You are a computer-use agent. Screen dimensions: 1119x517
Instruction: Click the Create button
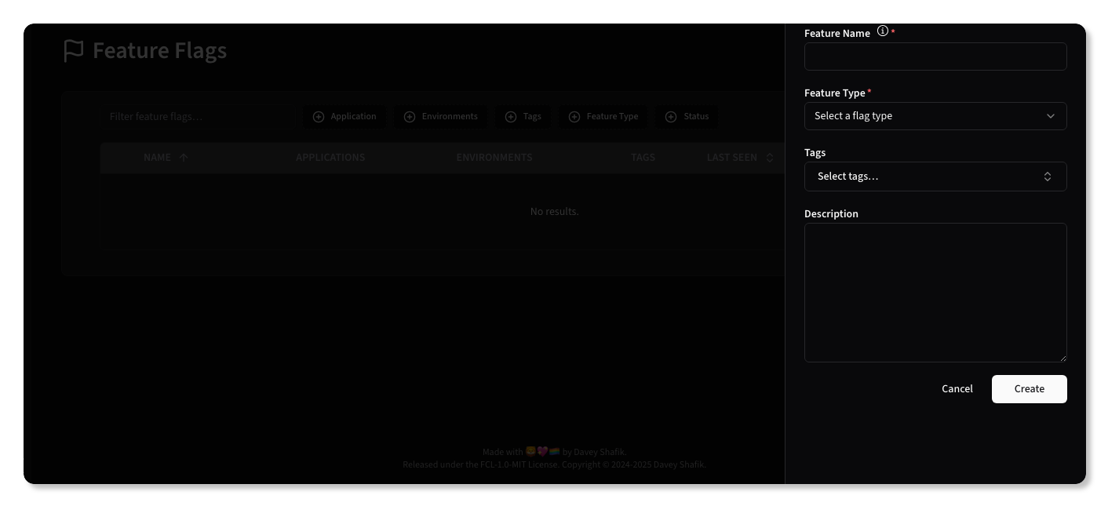click(1029, 388)
